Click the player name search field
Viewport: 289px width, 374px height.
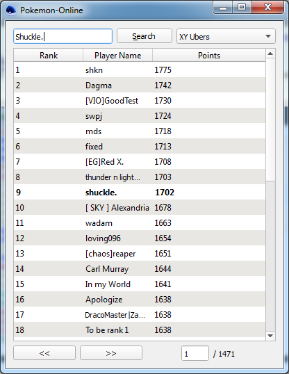(x=63, y=36)
